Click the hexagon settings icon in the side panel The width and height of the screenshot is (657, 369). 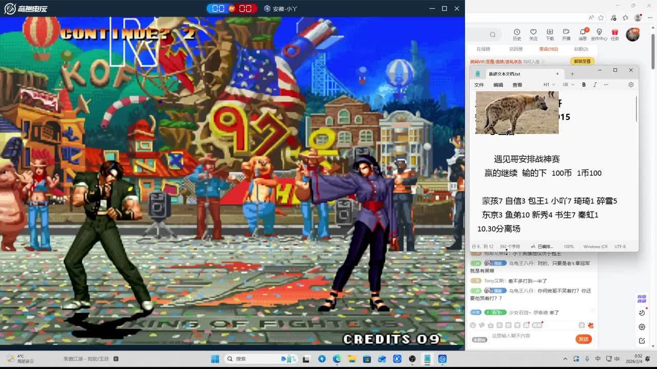(x=642, y=327)
